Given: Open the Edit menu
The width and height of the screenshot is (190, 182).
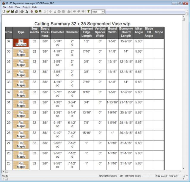Looking at the screenshot, I should [x=11, y=7].
